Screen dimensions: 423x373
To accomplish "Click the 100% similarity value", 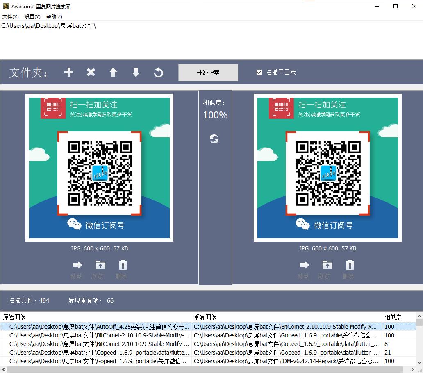I will coord(215,115).
